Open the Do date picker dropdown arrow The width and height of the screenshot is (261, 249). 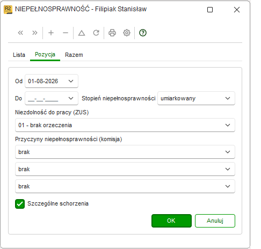71,98
